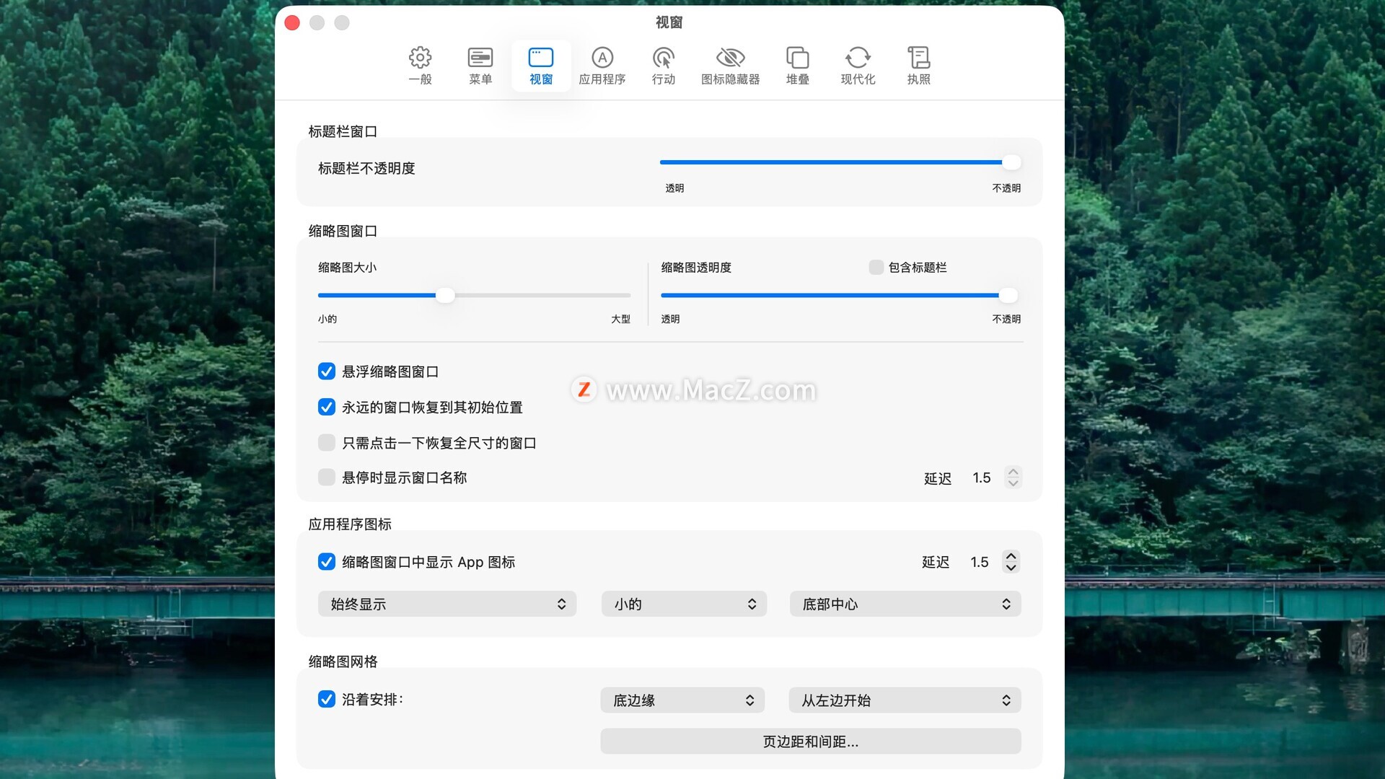
Task: Open the 底部中心 position dropdown
Action: pyautogui.click(x=905, y=604)
